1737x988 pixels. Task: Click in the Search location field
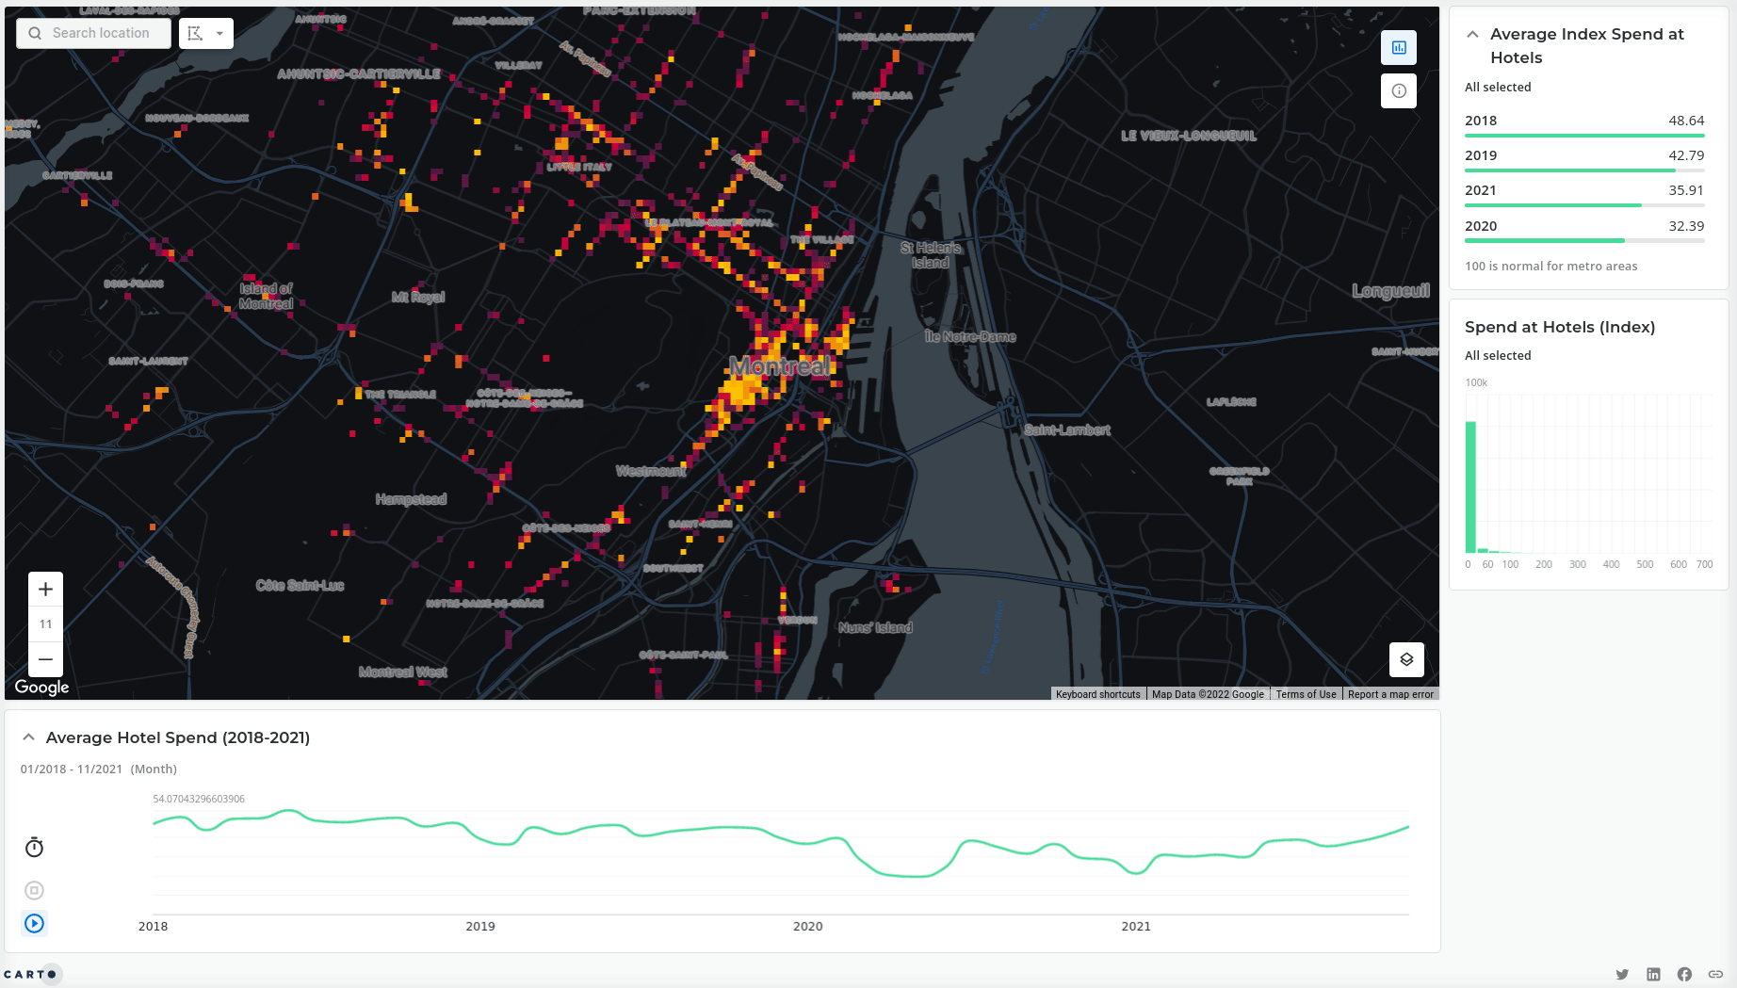pos(102,34)
